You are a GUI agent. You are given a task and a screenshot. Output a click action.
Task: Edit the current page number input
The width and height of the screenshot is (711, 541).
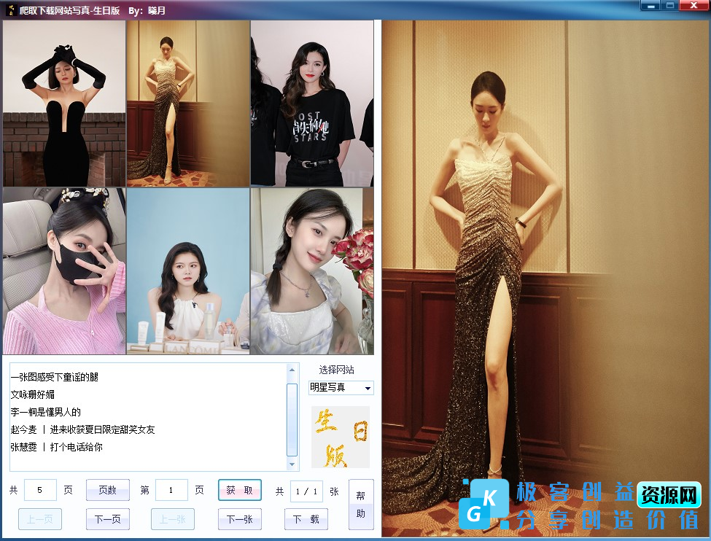click(x=171, y=490)
